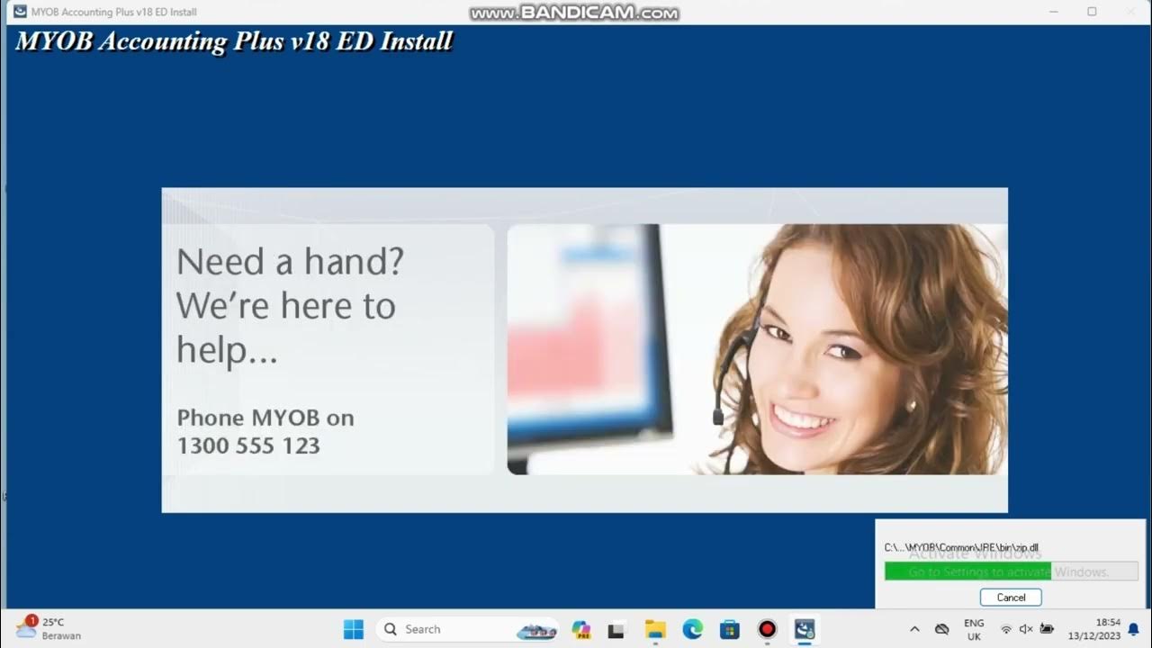The width and height of the screenshot is (1152, 648).
Task: Click the green installation progress bar
Action: [x=1011, y=571]
